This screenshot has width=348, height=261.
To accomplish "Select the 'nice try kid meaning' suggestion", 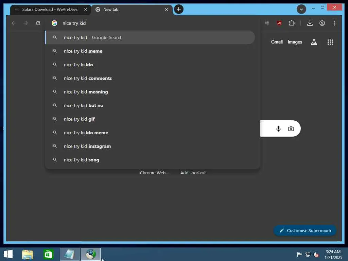I will pos(150,92).
